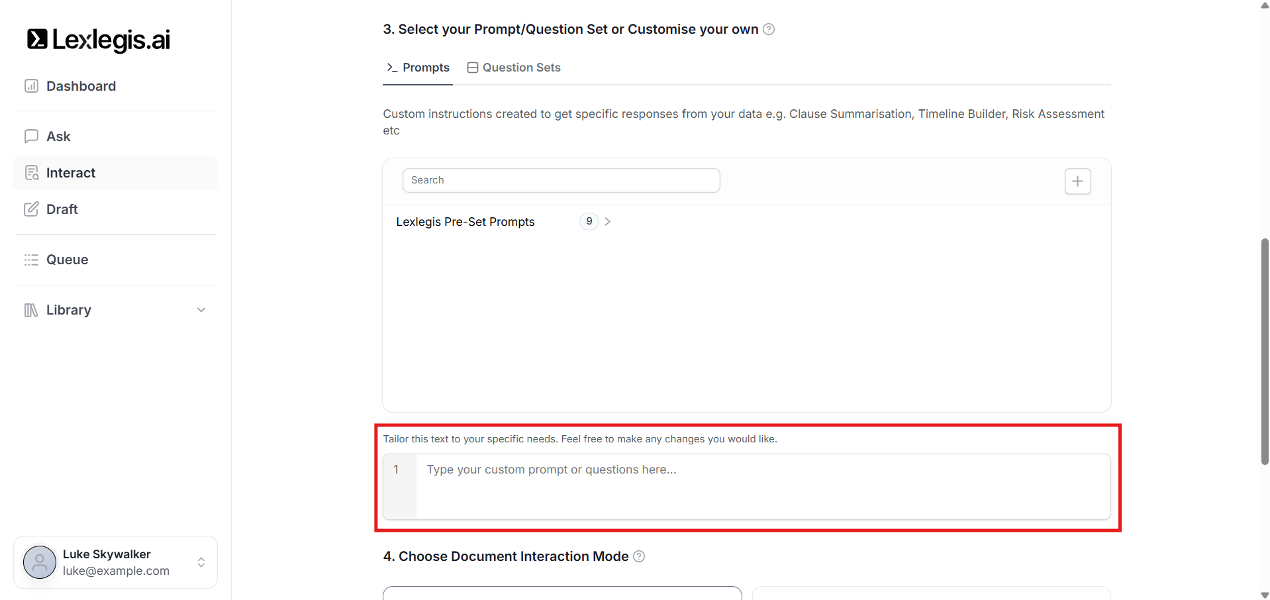Click the plus button to add prompt
The height and width of the screenshot is (600, 1270).
coord(1077,181)
